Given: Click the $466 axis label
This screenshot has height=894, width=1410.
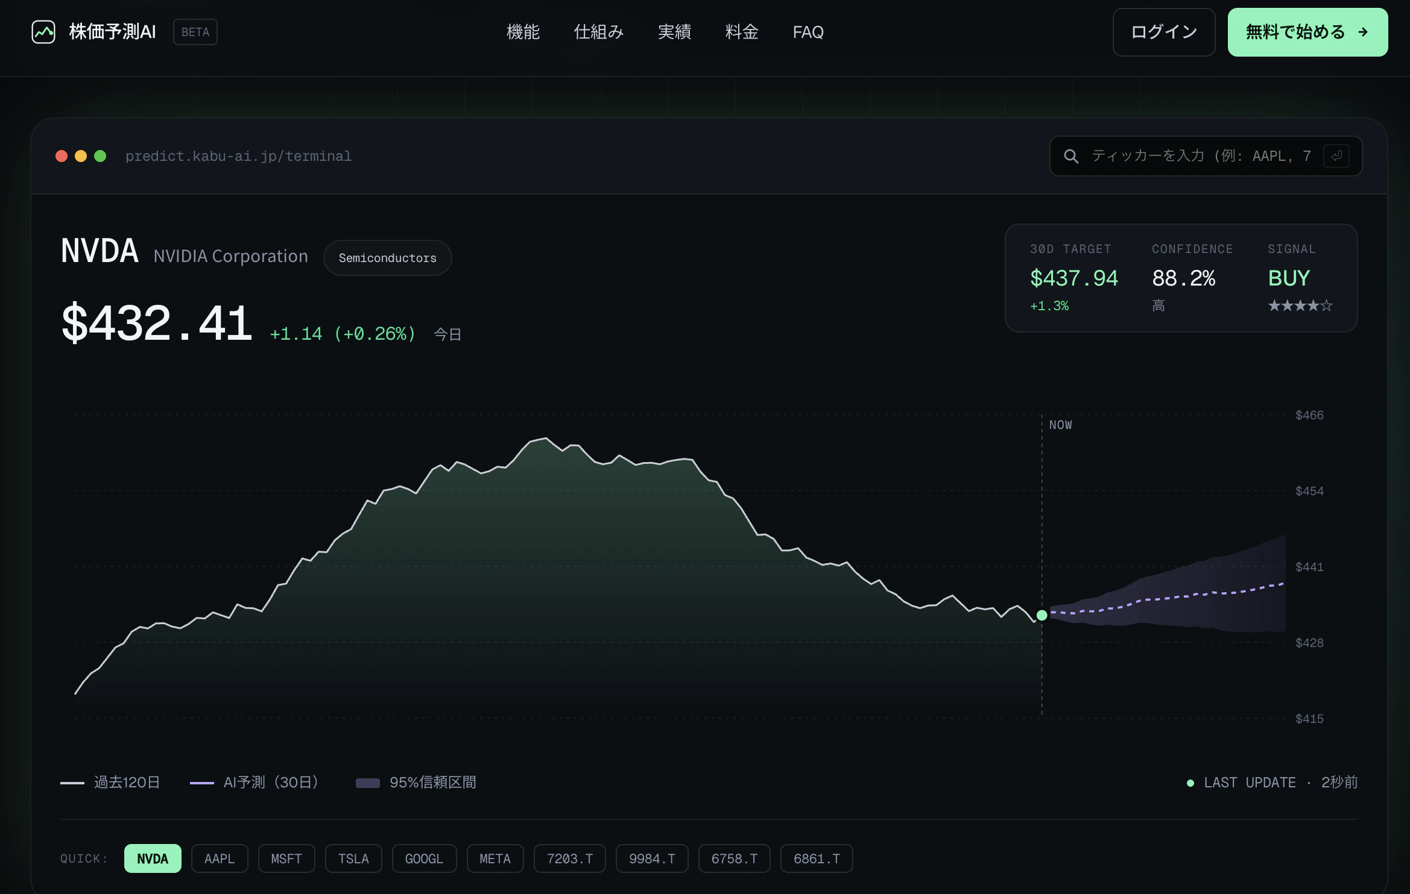Looking at the screenshot, I should coord(1309,415).
